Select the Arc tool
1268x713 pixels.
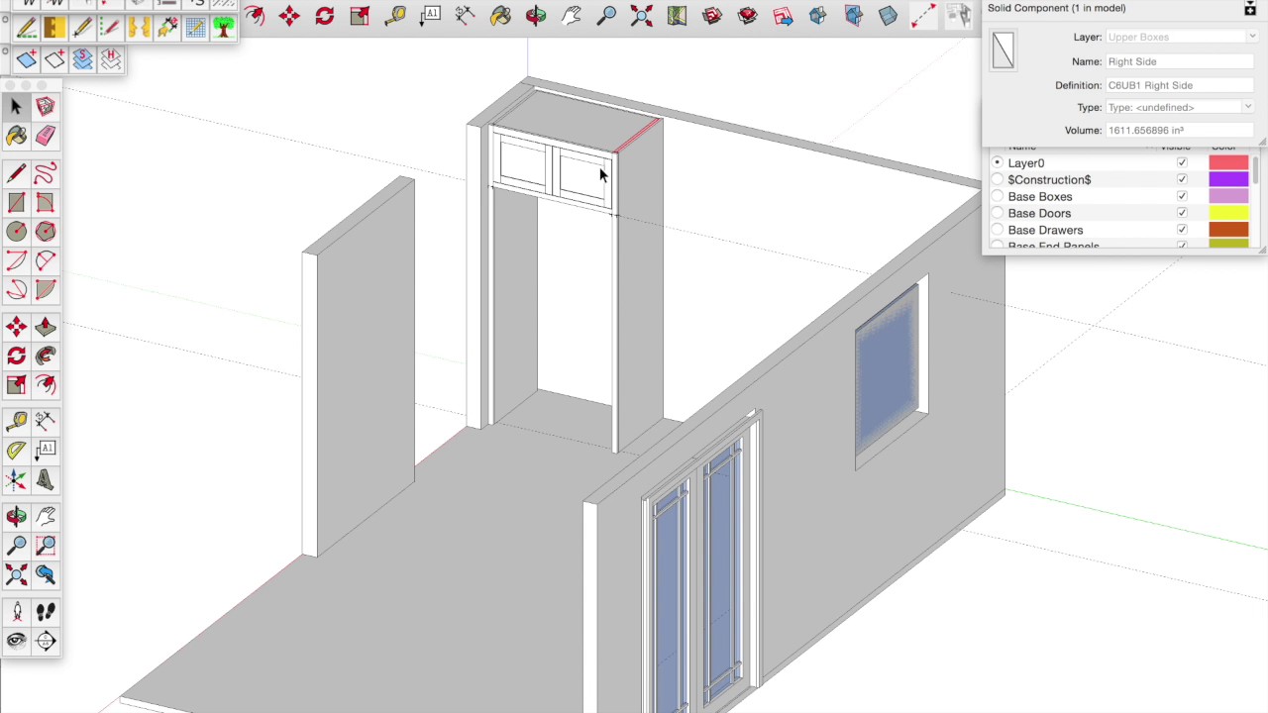(x=16, y=260)
